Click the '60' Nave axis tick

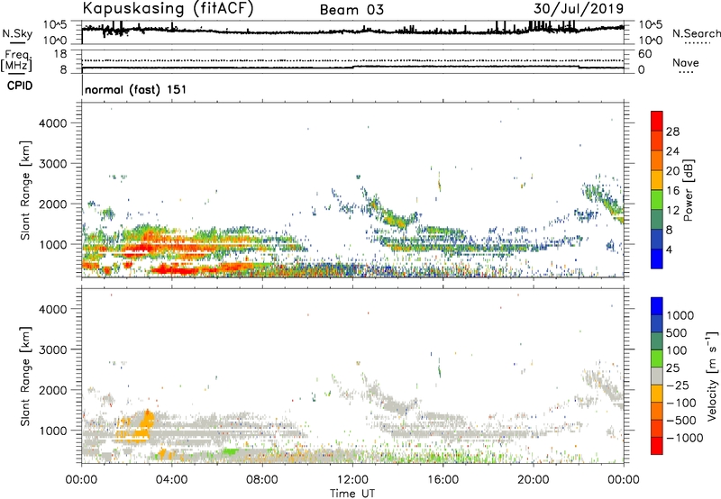pos(644,54)
